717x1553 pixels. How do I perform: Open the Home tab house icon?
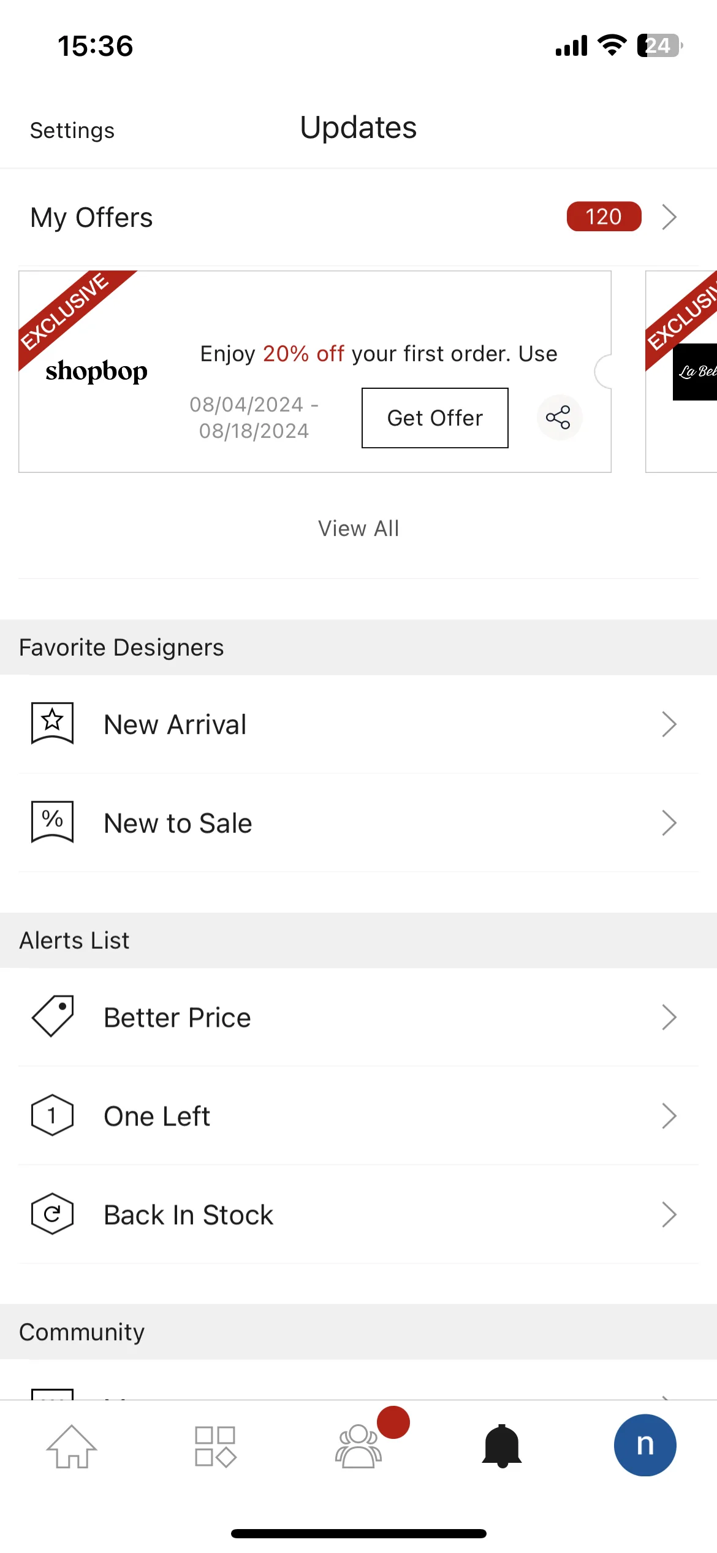tap(72, 1446)
